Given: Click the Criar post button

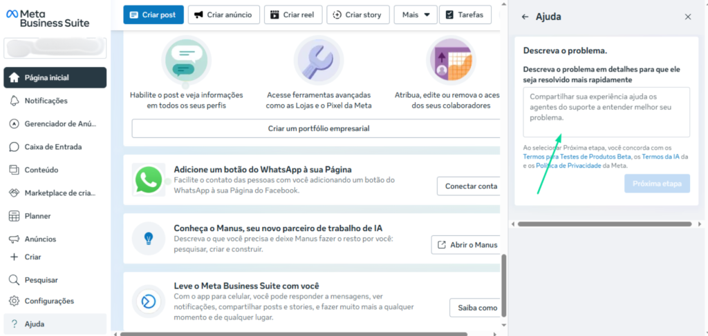Looking at the screenshot, I should click(153, 14).
